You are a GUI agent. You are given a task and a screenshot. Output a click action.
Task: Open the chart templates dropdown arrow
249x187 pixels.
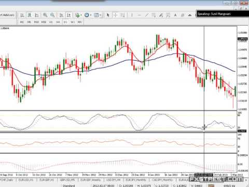point(100,15)
